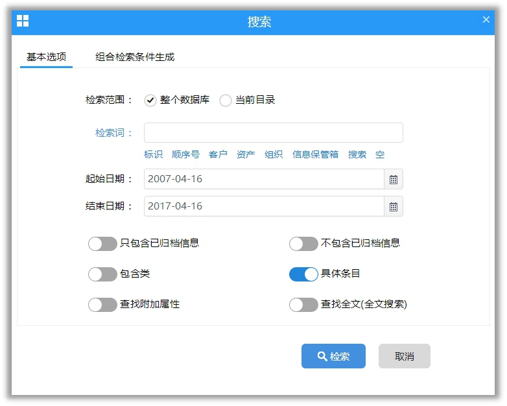
Task: Select the 整个数据库 search scope
Action: [150, 101]
